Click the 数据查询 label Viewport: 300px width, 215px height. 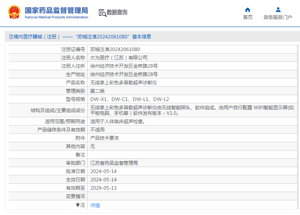[x=117, y=12]
